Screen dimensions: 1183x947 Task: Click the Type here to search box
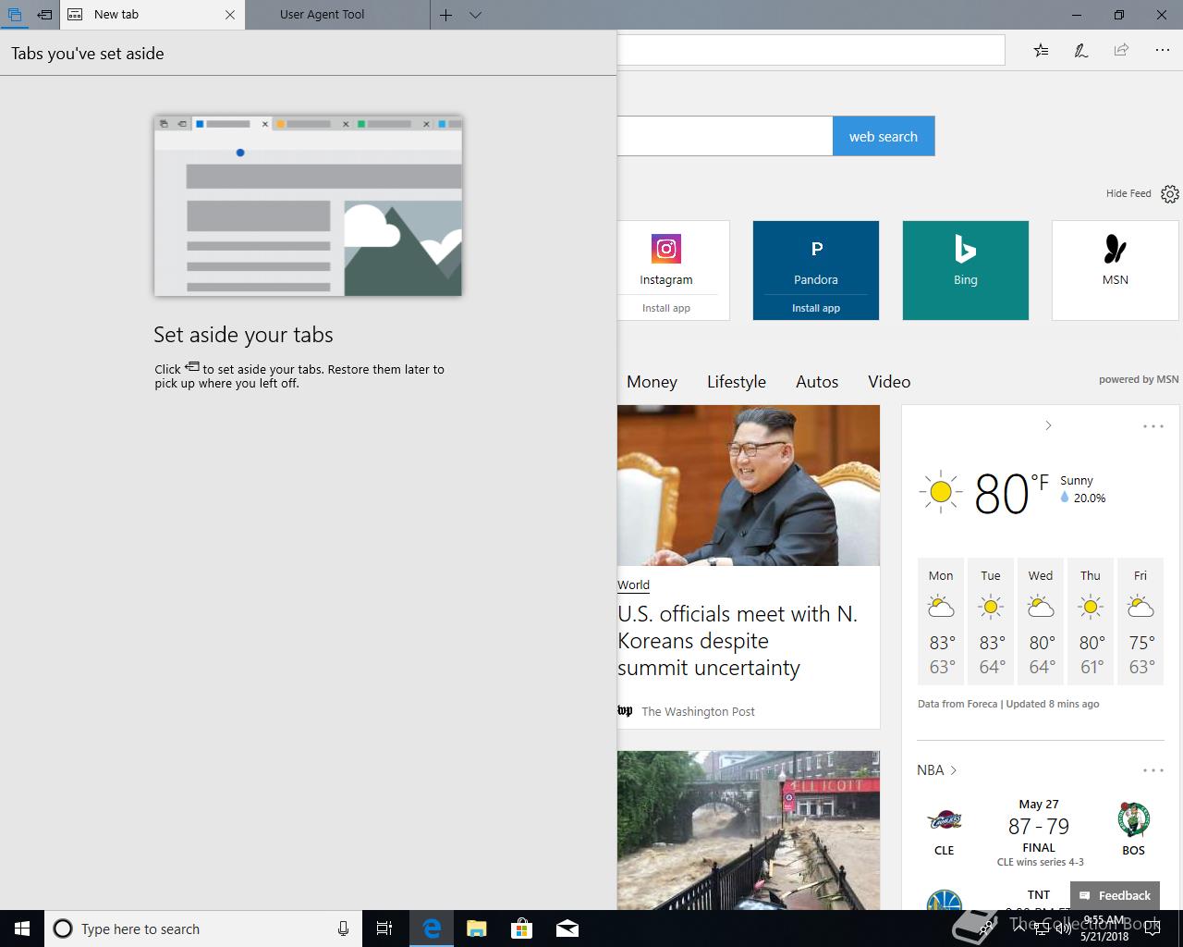[x=201, y=929]
